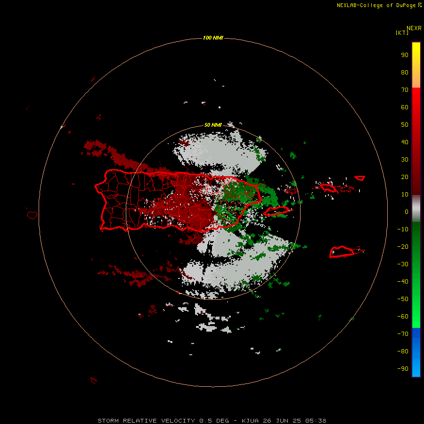Click the blue bottom segment of the color bar
Screen dimensions: 424x424
pyautogui.click(x=416, y=352)
